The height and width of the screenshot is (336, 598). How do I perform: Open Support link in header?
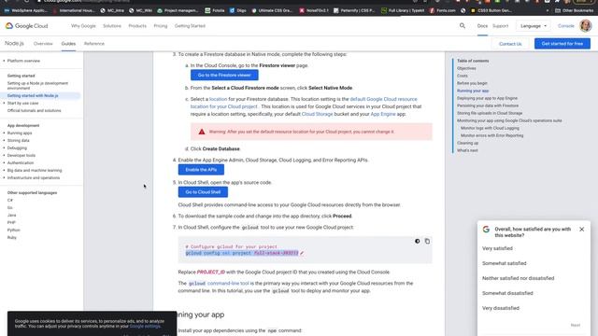501,26
